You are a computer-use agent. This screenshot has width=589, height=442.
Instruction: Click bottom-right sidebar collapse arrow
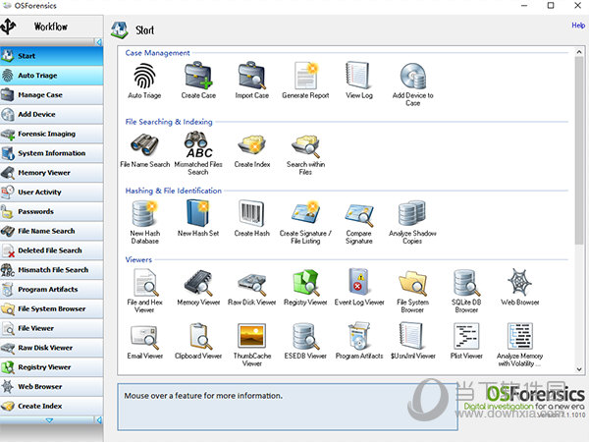99,419
